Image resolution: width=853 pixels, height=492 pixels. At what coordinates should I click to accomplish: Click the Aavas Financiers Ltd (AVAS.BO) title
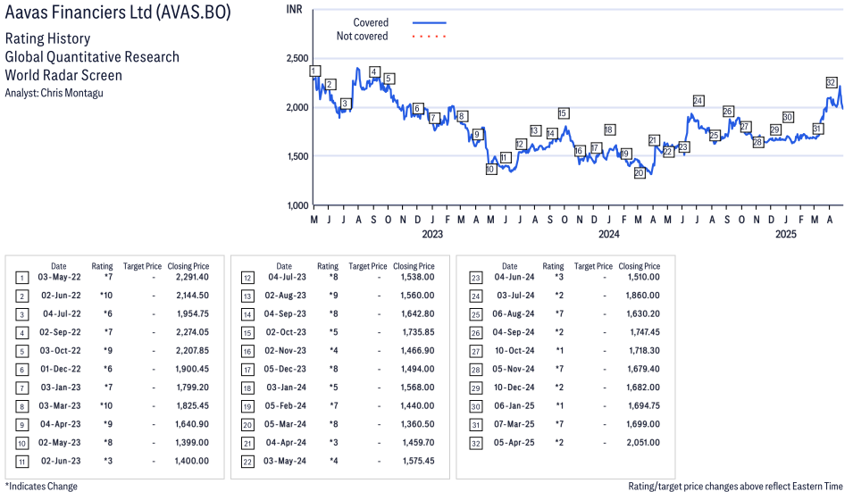pyautogui.click(x=118, y=12)
